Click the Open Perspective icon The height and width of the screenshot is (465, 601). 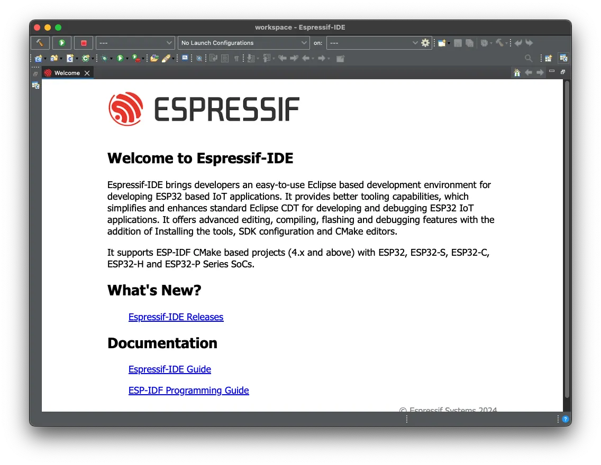(549, 58)
